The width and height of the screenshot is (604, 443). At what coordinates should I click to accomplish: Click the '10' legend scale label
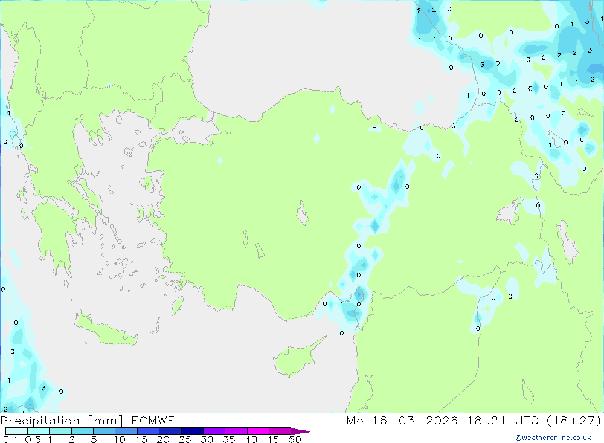(x=120, y=439)
